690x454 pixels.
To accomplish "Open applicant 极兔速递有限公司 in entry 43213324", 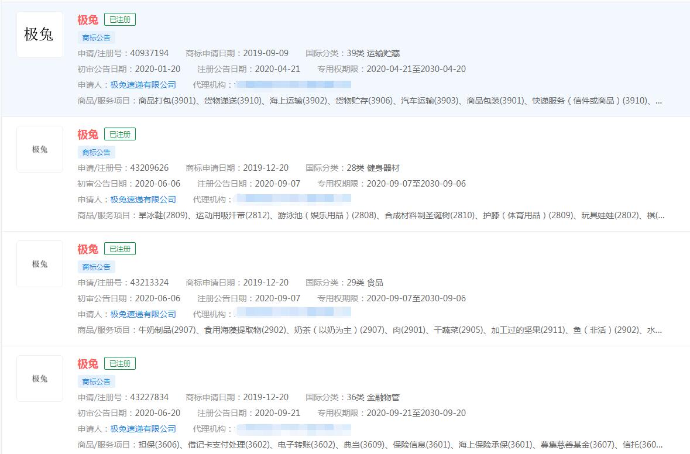I will (143, 314).
